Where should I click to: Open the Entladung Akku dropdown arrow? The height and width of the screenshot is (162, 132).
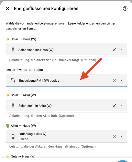point(122,136)
